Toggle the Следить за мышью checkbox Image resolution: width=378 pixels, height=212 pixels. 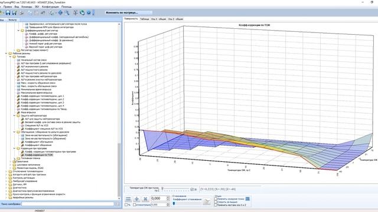(216, 202)
